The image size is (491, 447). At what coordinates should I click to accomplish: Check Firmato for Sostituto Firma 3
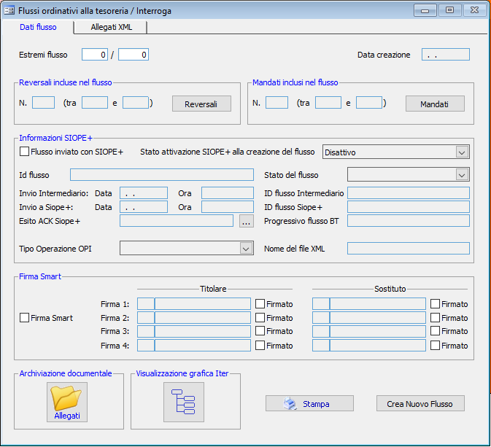point(435,331)
